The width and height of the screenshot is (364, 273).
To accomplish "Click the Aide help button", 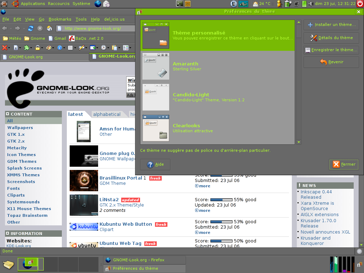I will click(x=155, y=164).
